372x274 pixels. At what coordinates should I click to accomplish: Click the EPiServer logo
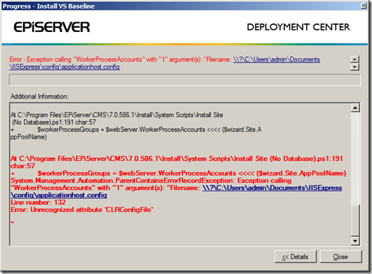coord(51,27)
